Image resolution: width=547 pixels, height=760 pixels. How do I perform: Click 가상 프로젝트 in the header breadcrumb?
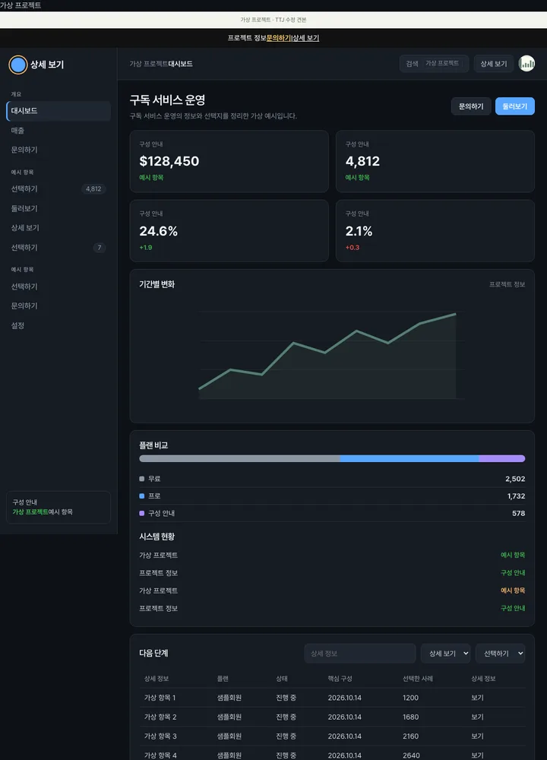(149, 64)
